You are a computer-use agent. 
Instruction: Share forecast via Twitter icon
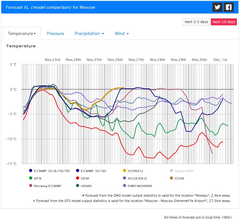tap(217, 7)
